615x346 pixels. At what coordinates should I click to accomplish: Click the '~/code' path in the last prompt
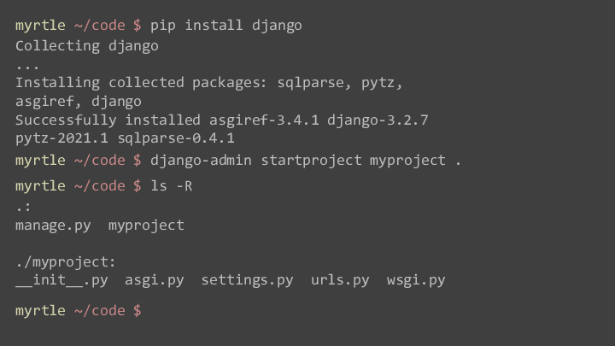click(x=100, y=311)
